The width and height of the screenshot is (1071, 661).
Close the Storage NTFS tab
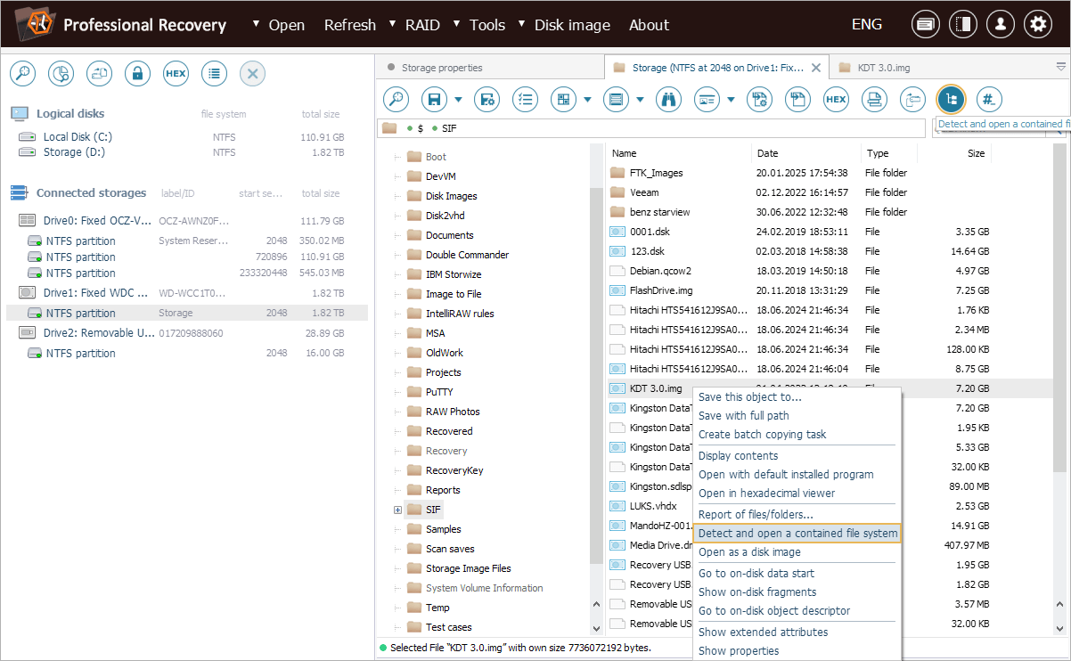pos(815,68)
